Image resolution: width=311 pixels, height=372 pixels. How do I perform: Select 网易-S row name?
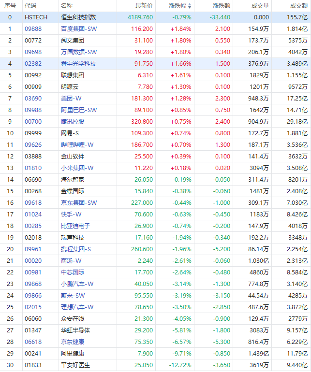tap(70, 133)
